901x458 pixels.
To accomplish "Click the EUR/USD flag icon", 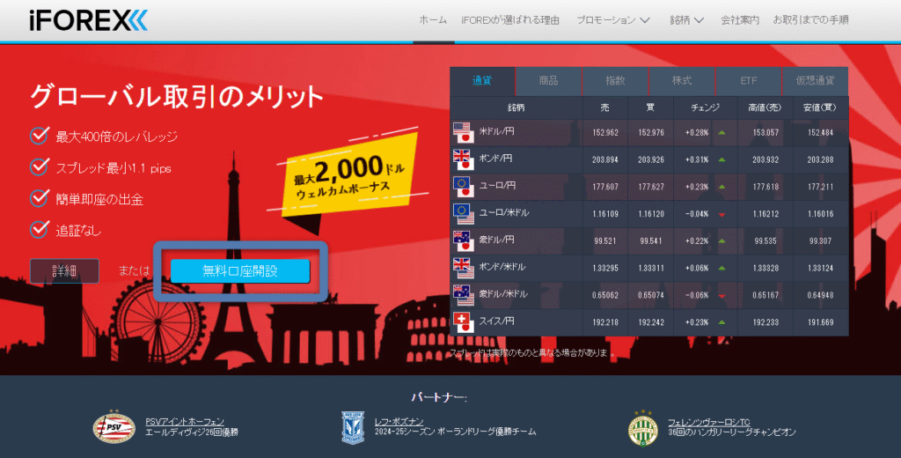I will click(x=463, y=213).
